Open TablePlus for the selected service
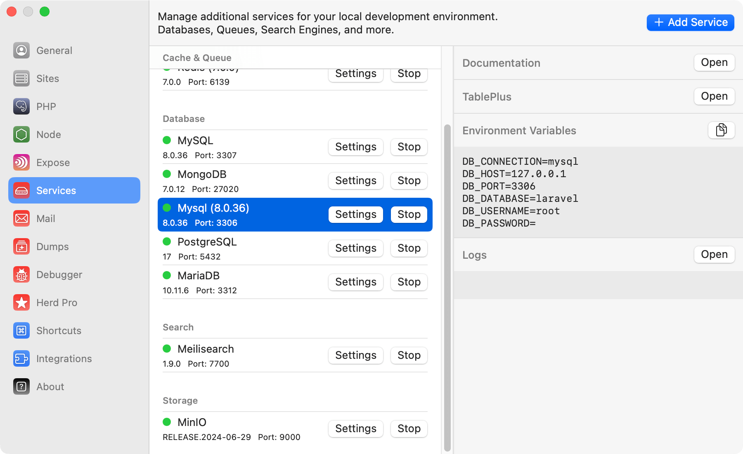This screenshot has height=454, width=743. (x=714, y=96)
